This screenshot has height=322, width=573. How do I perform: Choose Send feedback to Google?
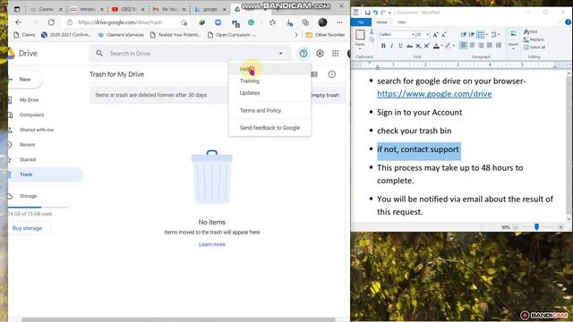pos(269,128)
